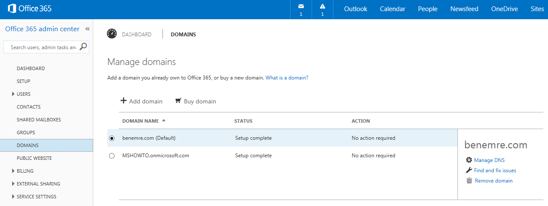Open Billing section label in the sidebar
This screenshot has height=206, width=548.
[25, 171]
